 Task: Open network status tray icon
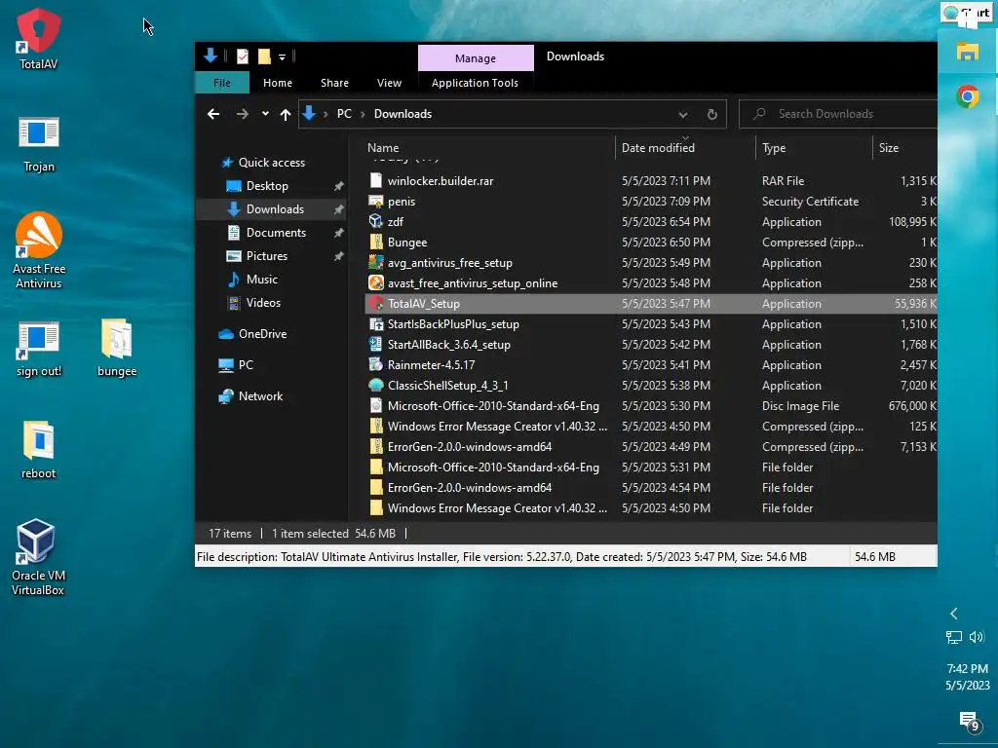click(x=953, y=637)
